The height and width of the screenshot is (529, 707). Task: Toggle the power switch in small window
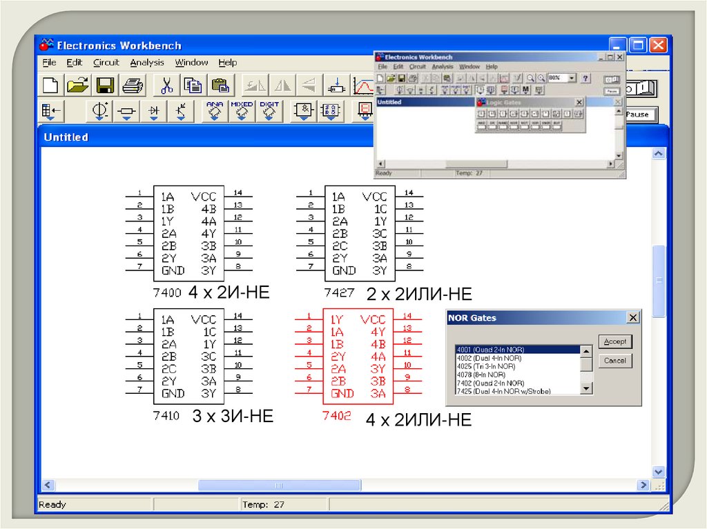[612, 80]
